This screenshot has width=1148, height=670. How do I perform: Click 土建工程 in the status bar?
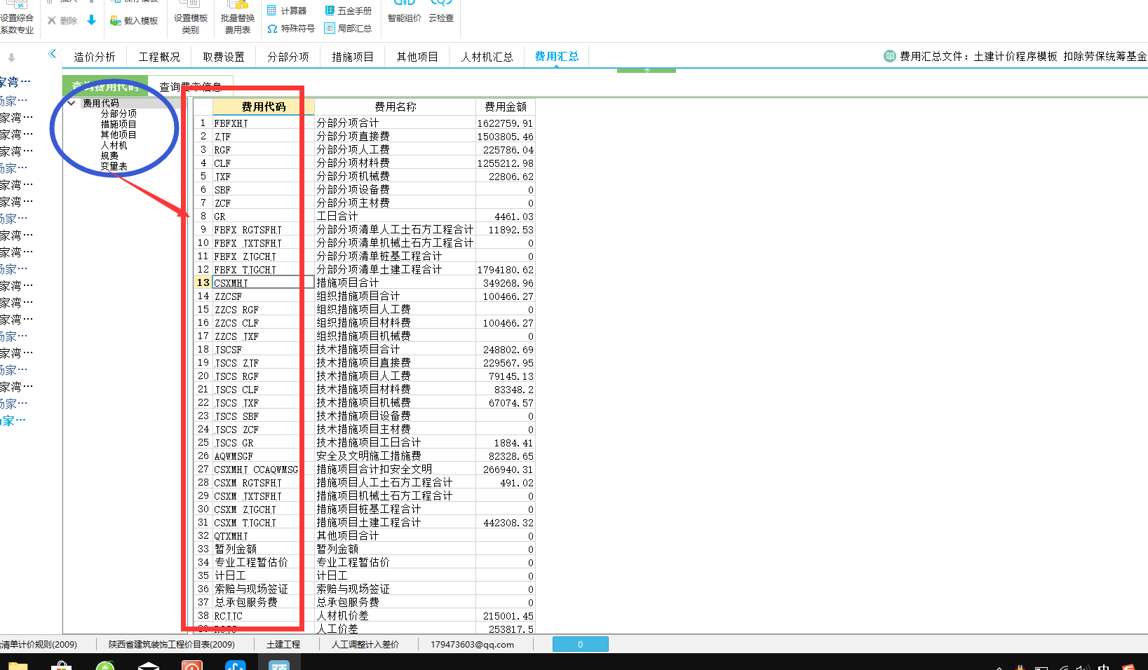point(283,644)
